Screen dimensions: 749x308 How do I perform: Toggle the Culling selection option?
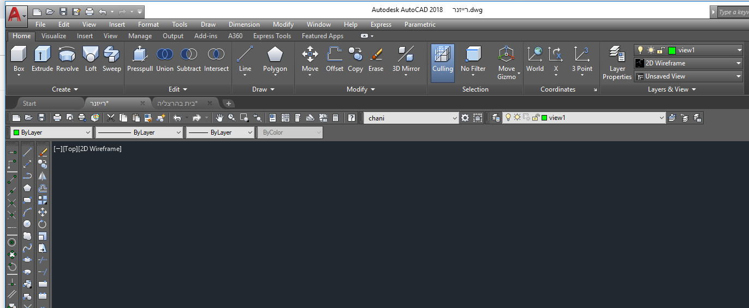pos(442,63)
